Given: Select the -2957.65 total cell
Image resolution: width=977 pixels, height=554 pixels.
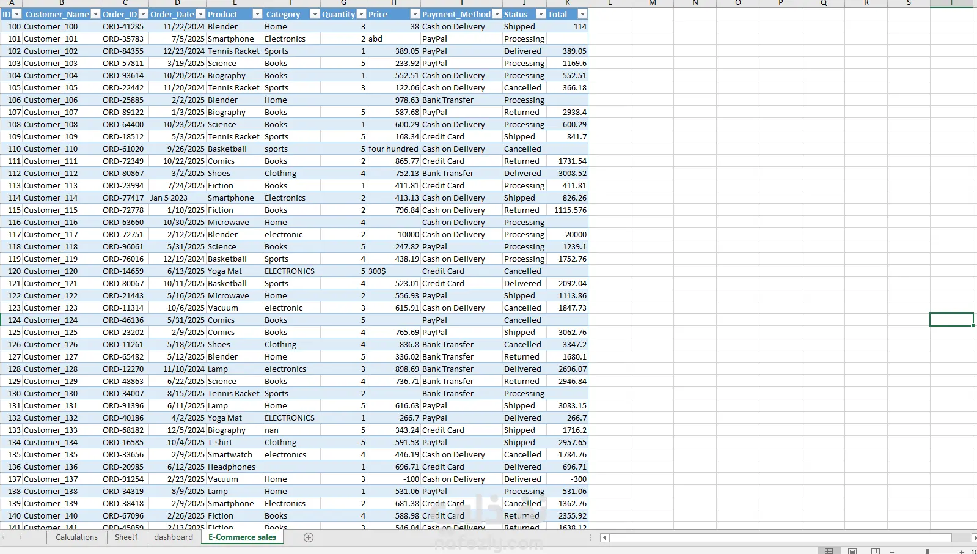Looking at the screenshot, I should point(568,442).
